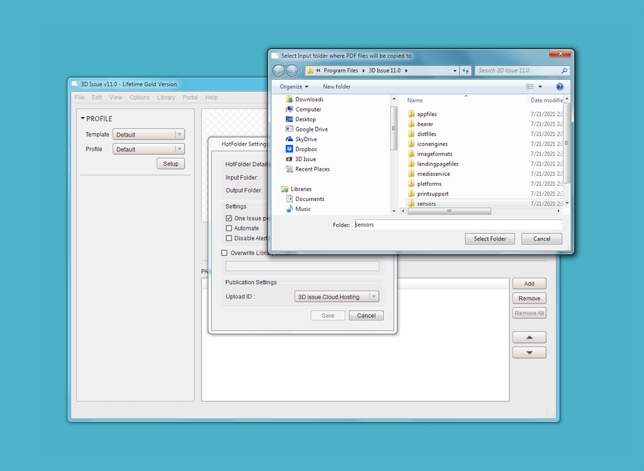Open the Portal menu in 3D Issue
Viewport: 644px width, 471px height.
(x=190, y=97)
